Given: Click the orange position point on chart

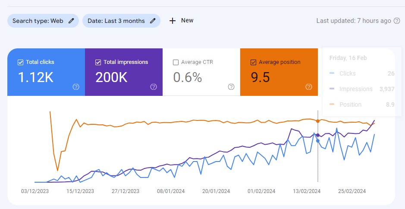Looking at the screenshot, I should click(x=318, y=121).
